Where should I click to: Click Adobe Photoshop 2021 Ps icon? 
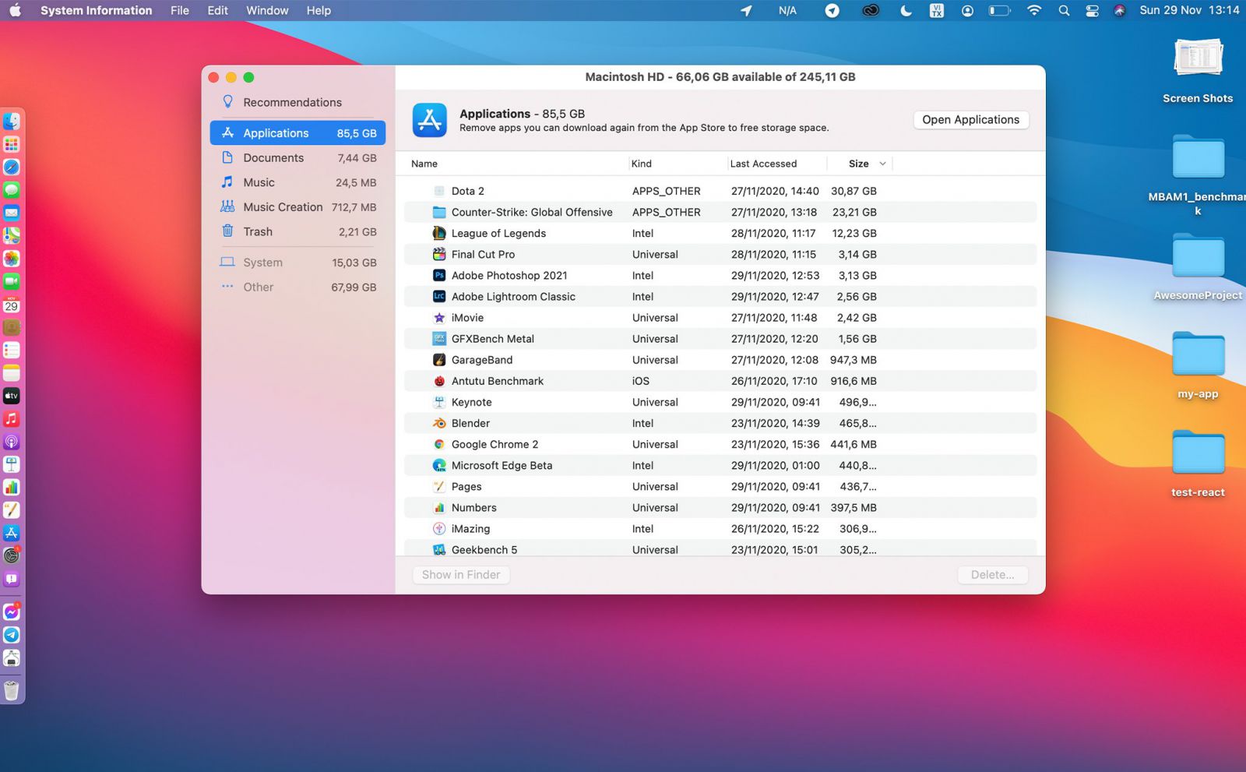[439, 275]
